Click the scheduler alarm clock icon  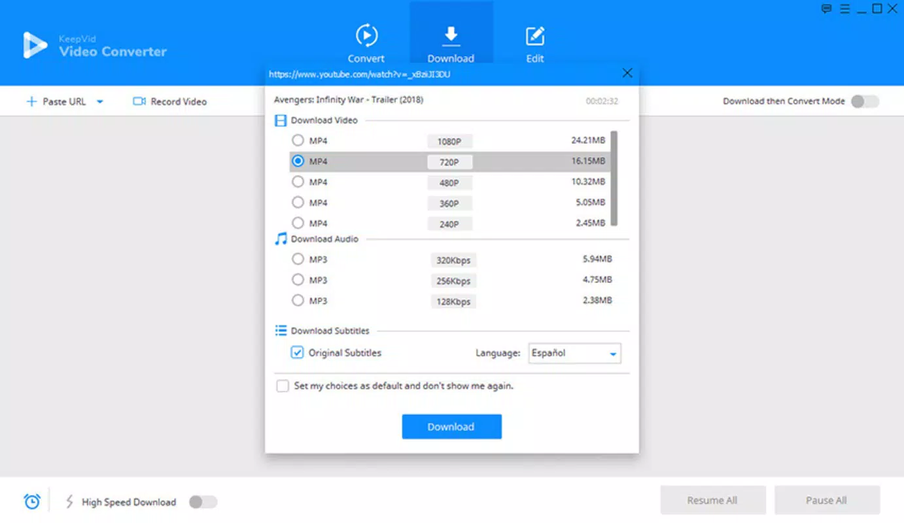click(x=32, y=501)
